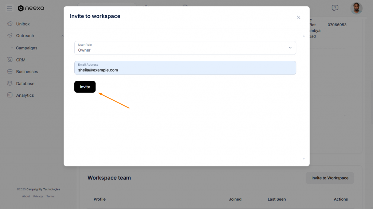The height and width of the screenshot is (209, 373).
Task: Open the Privacy footer link
Action: 38,196
